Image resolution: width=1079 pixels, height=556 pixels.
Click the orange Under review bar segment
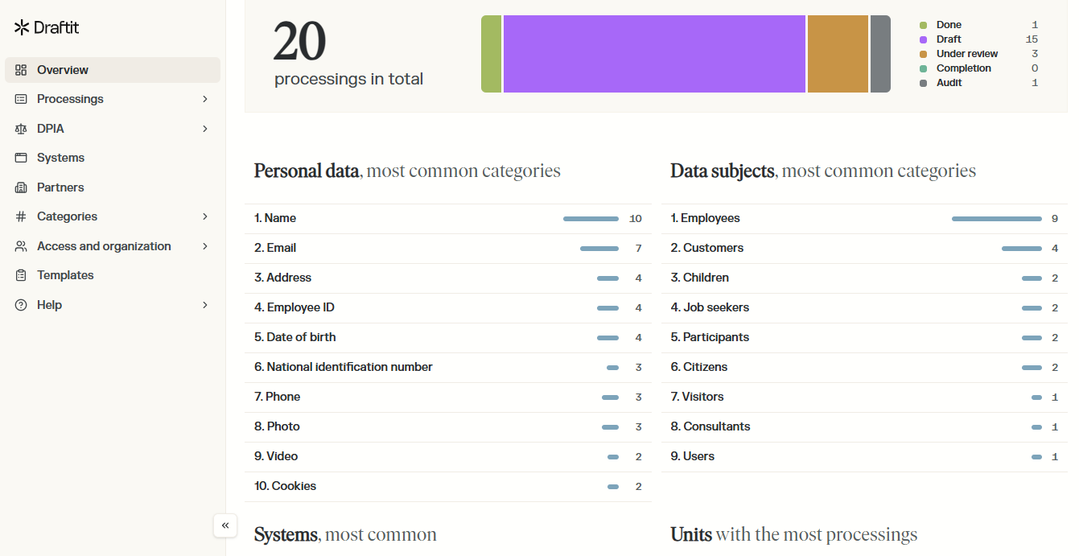click(x=837, y=54)
